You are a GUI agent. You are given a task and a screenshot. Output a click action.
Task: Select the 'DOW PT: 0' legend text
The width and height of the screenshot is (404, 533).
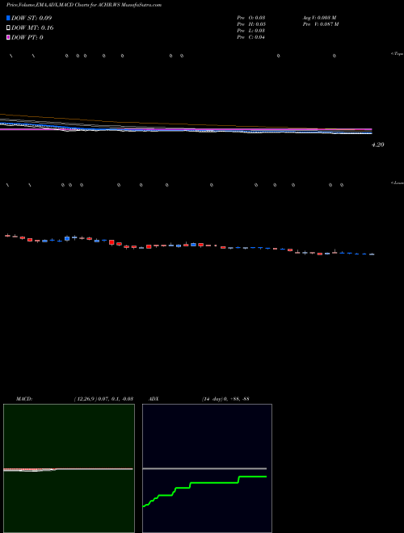27,37
